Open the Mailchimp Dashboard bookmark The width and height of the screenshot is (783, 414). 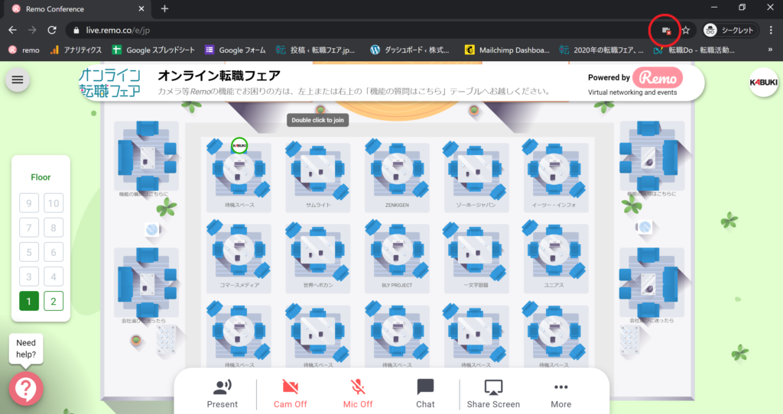click(x=507, y=50)
